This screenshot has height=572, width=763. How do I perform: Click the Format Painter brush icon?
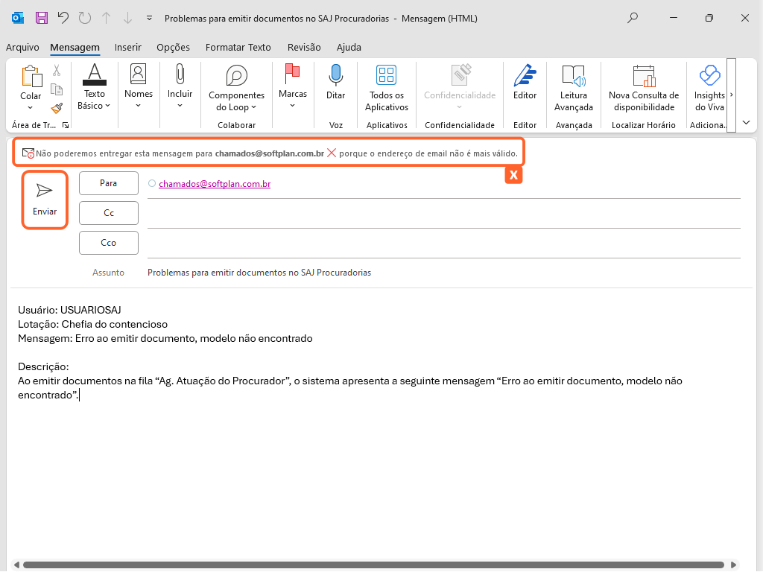click(x=57, y=108)
